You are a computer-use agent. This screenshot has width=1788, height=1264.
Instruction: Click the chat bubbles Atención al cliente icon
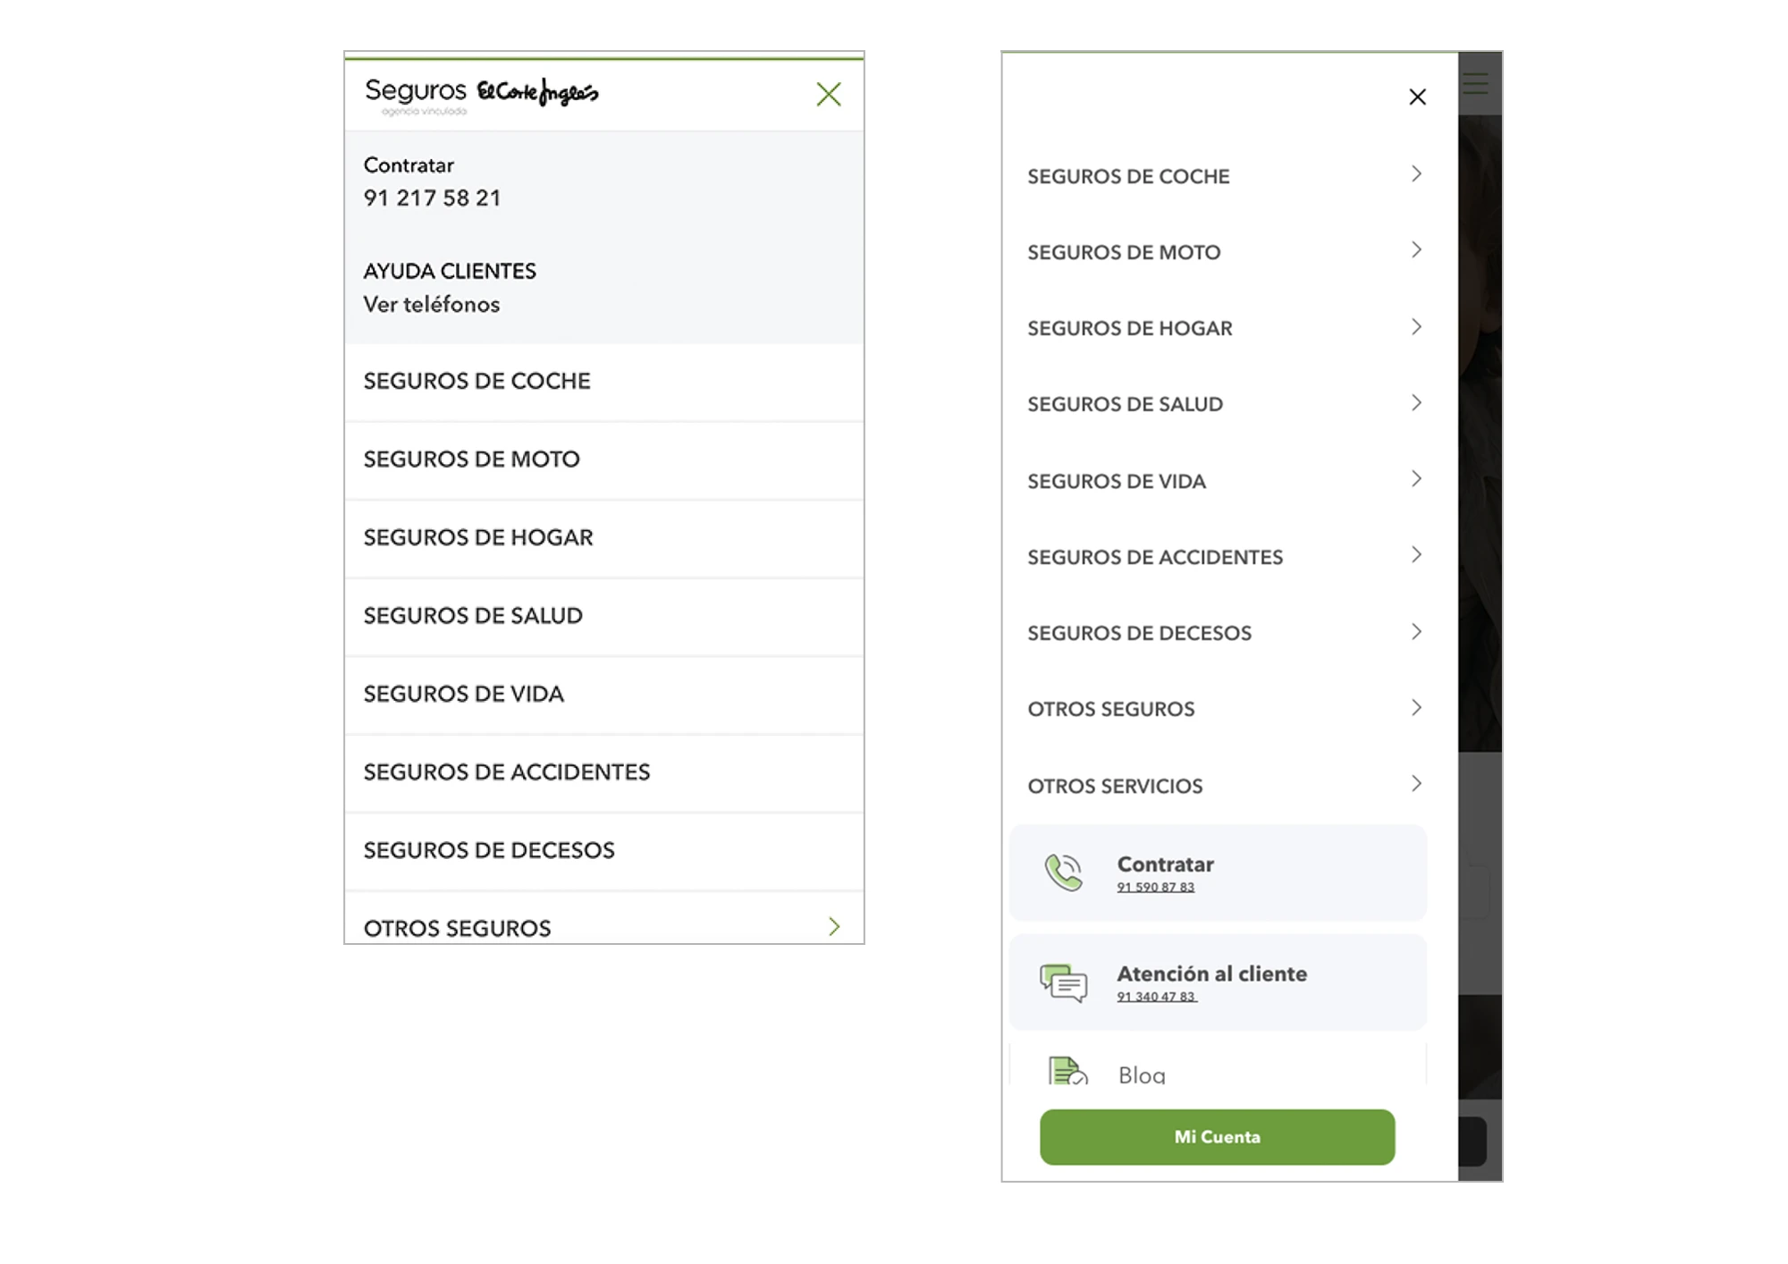pyautogui.click(x=1063, y=982)
